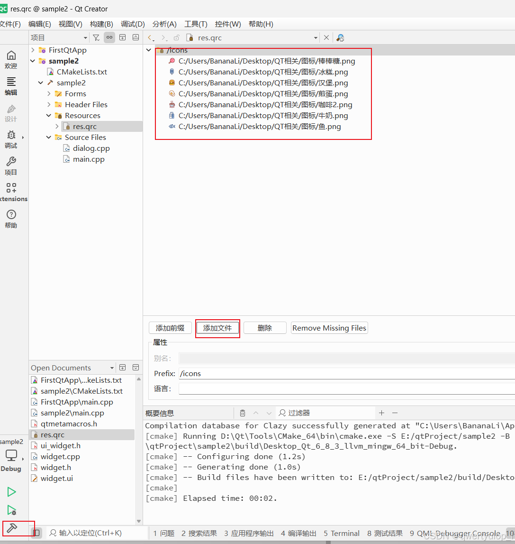The width and height of the screenshot is (515, 544).
Task: Open the 文件(F) menu
Action: (x=10, y=24)
